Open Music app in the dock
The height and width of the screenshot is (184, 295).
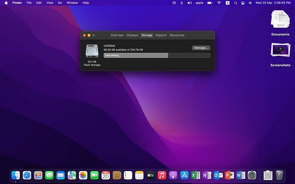[162, 175]
